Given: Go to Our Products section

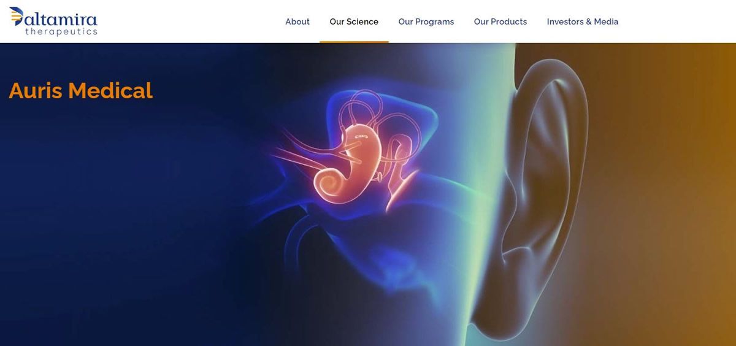Looking at the screenshot, I should 500,21.
